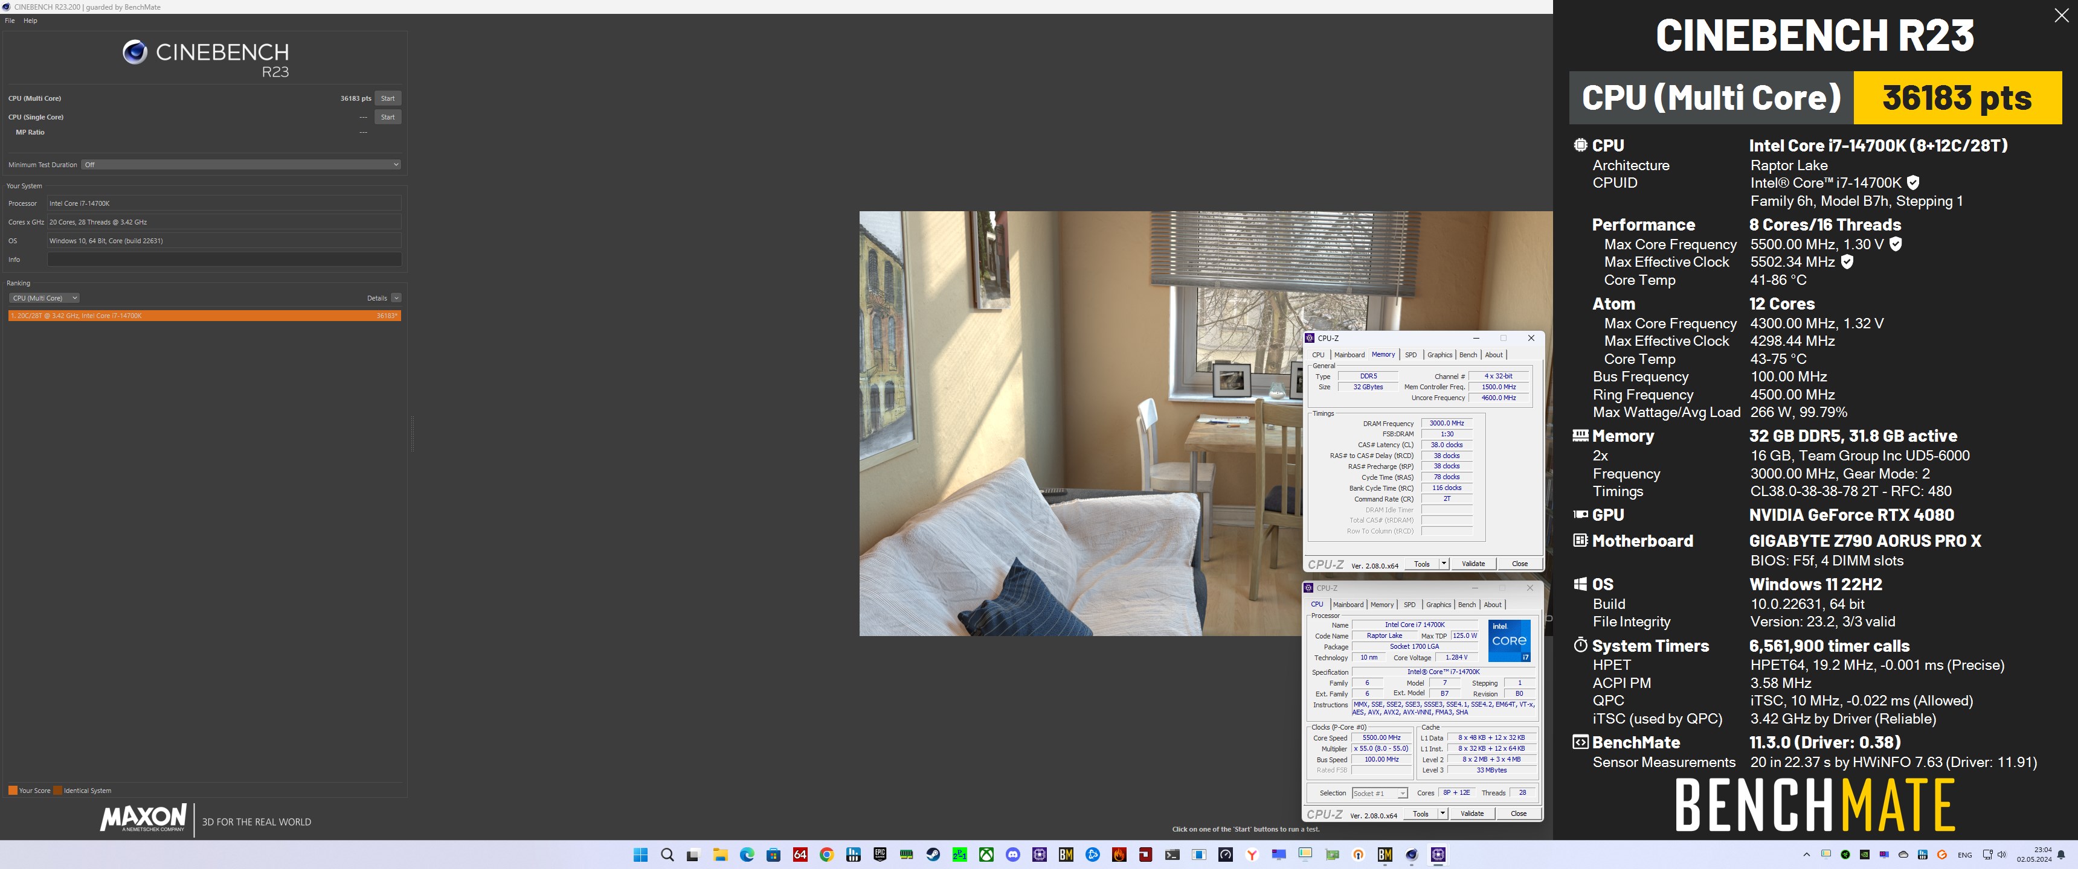The image size is (2078, 869).
Task: Open Minimum Test Duration dropdown
Action: coord(241,165)
